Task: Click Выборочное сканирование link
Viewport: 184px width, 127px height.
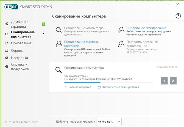Action: [146, 28]
